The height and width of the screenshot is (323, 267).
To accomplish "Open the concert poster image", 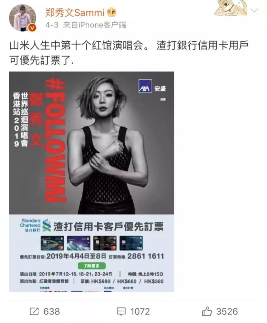I will [91, 182].
